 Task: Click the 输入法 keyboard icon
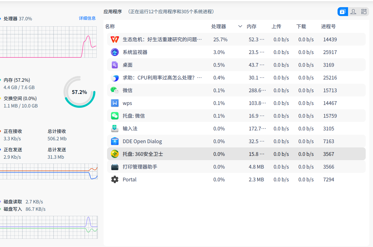coord(115,128)
